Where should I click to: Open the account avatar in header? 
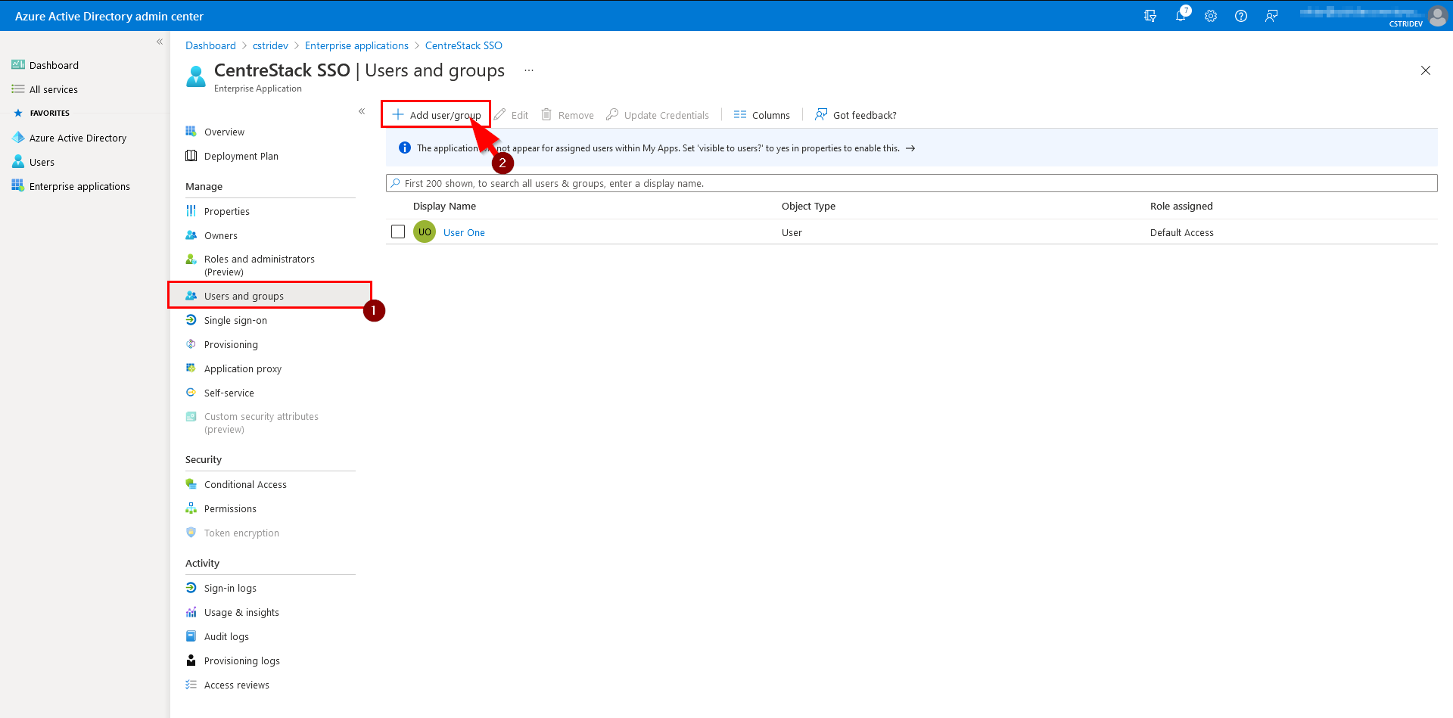[1438, 16]
